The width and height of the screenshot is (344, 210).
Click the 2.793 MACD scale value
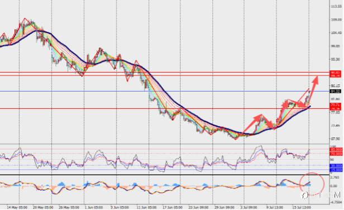[x=335, y=177]
